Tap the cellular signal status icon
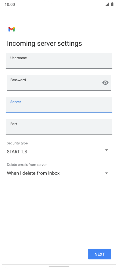Image resolution: width=118 pixels, height=269 pixels. tap(107, 4)
